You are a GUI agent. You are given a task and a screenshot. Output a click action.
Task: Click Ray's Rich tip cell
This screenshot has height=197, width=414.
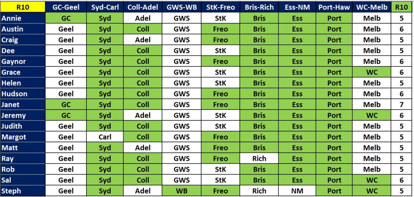(x=259, y=159)
